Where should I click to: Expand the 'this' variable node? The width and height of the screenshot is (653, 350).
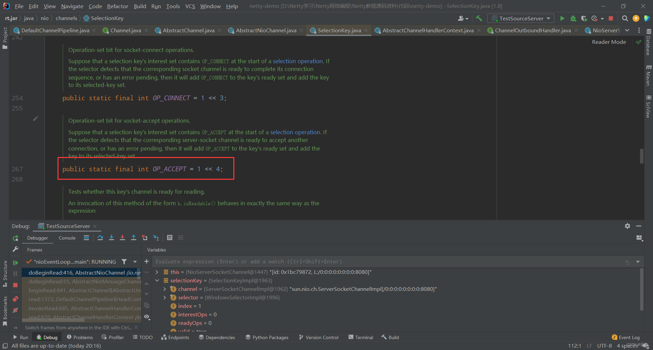[157, 272]
